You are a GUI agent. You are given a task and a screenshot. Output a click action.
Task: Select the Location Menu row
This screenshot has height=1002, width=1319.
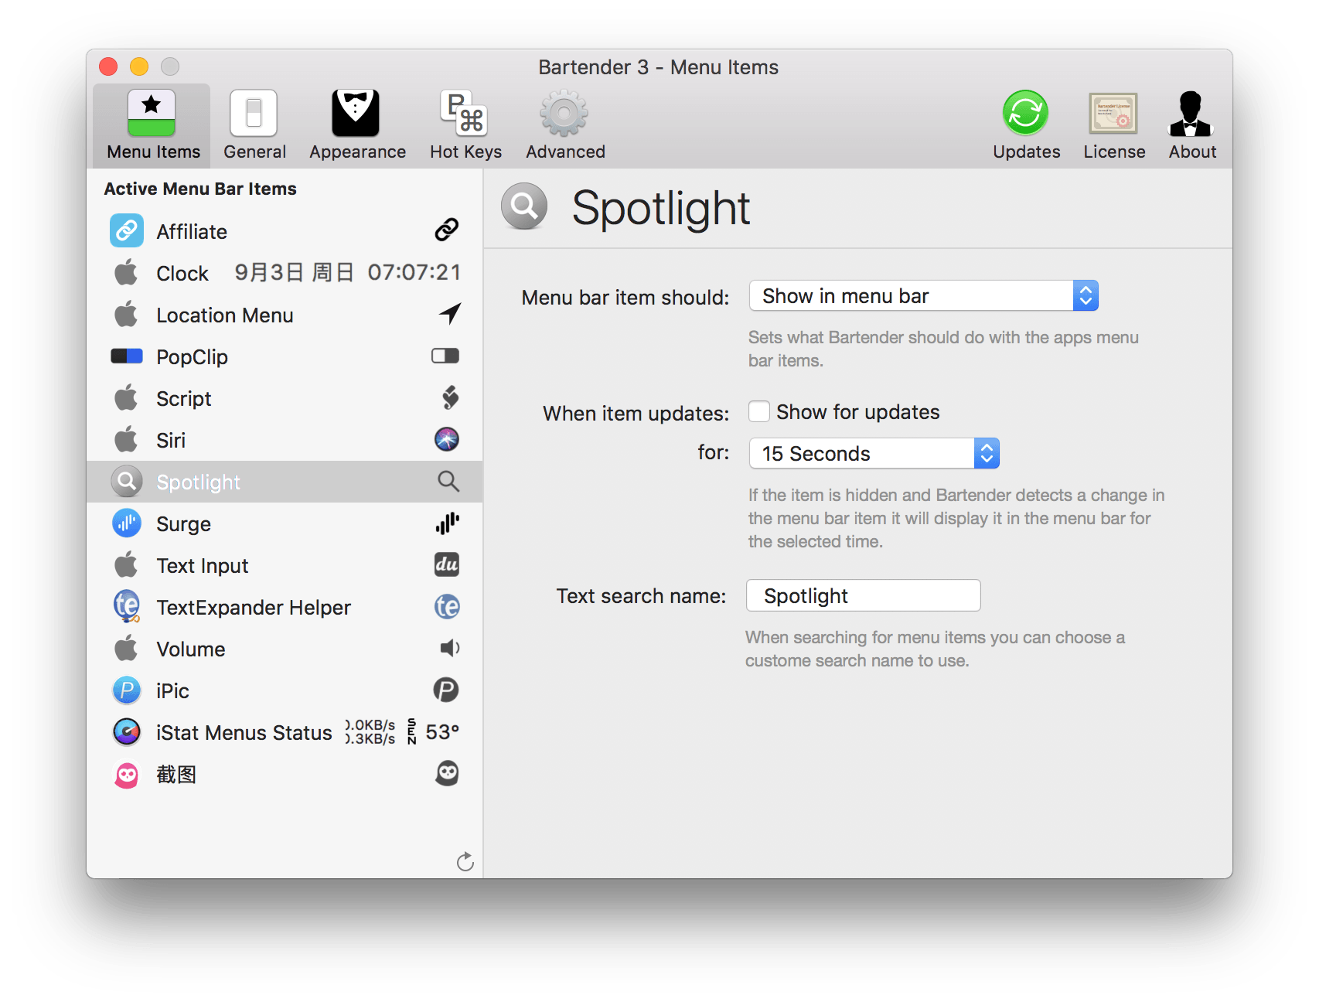click(x=285, y=314)
